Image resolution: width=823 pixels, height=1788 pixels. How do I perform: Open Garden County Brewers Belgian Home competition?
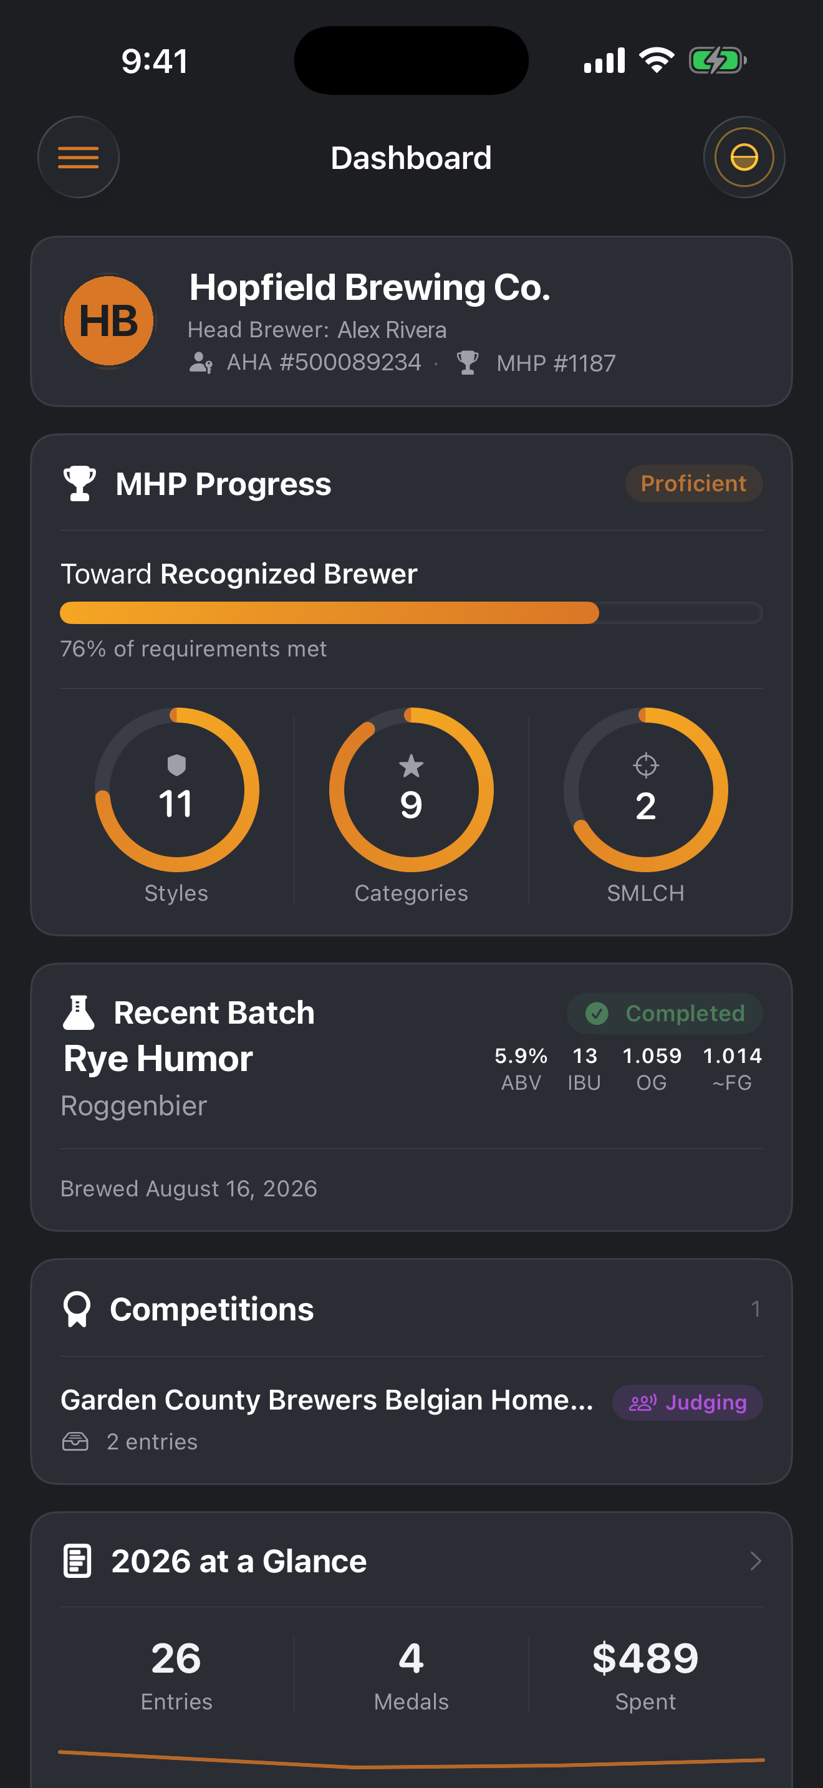tap(327, 1400)
